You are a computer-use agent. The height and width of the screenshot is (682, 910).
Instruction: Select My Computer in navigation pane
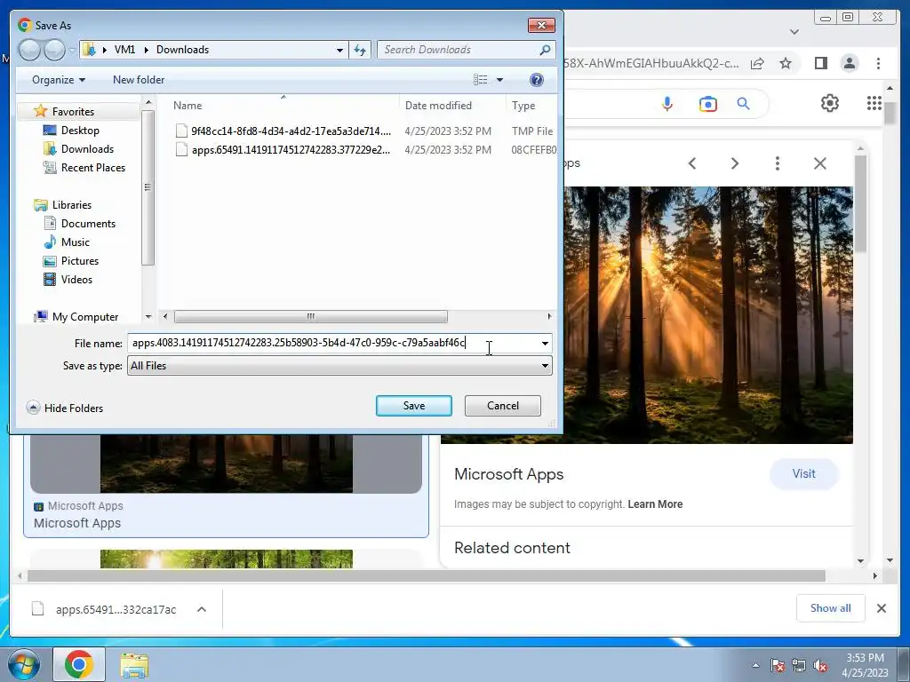(84, 317)
